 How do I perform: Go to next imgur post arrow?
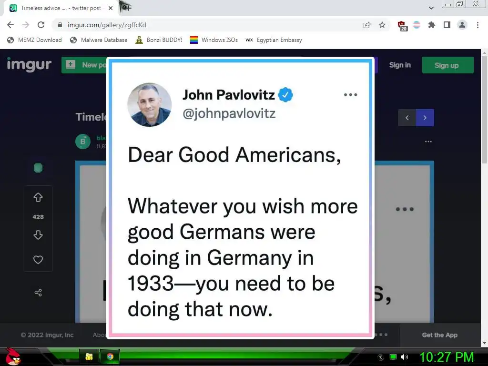click(425, 118)
